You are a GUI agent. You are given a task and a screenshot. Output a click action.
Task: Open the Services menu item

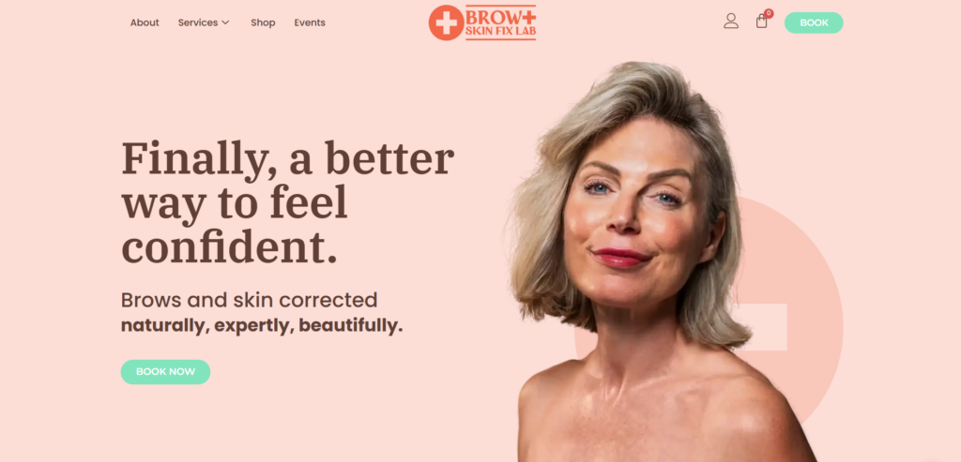tap(198, 22)
